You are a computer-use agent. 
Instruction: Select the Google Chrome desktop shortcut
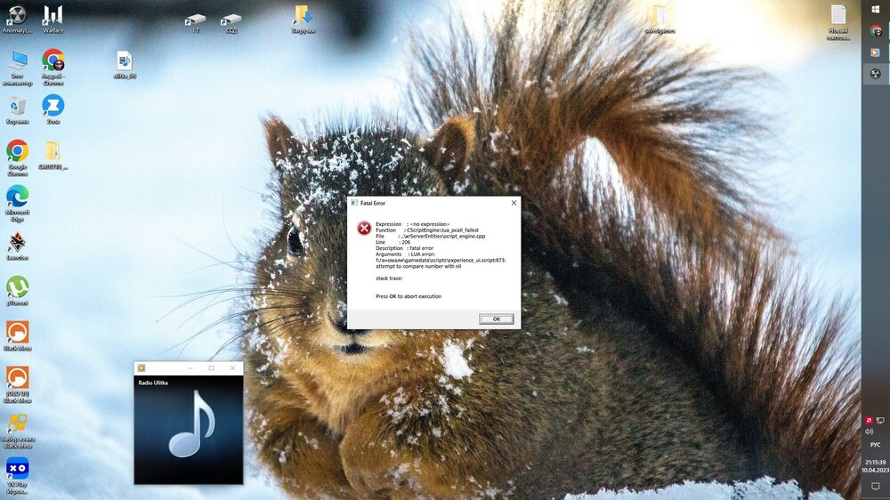pos(17,150)
